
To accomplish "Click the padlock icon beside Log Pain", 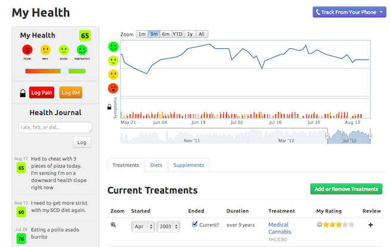I will click(x=23, y=93).
